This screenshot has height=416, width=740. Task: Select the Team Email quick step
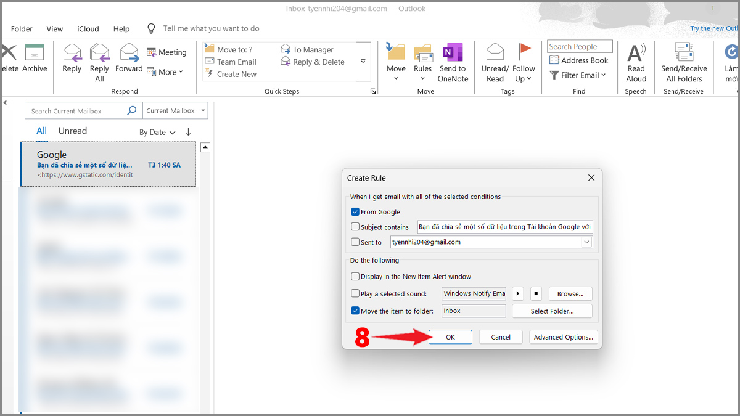click(230, 62)
